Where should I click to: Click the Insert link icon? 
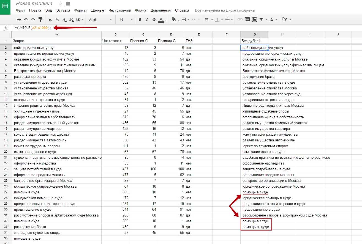pos(240,20)
